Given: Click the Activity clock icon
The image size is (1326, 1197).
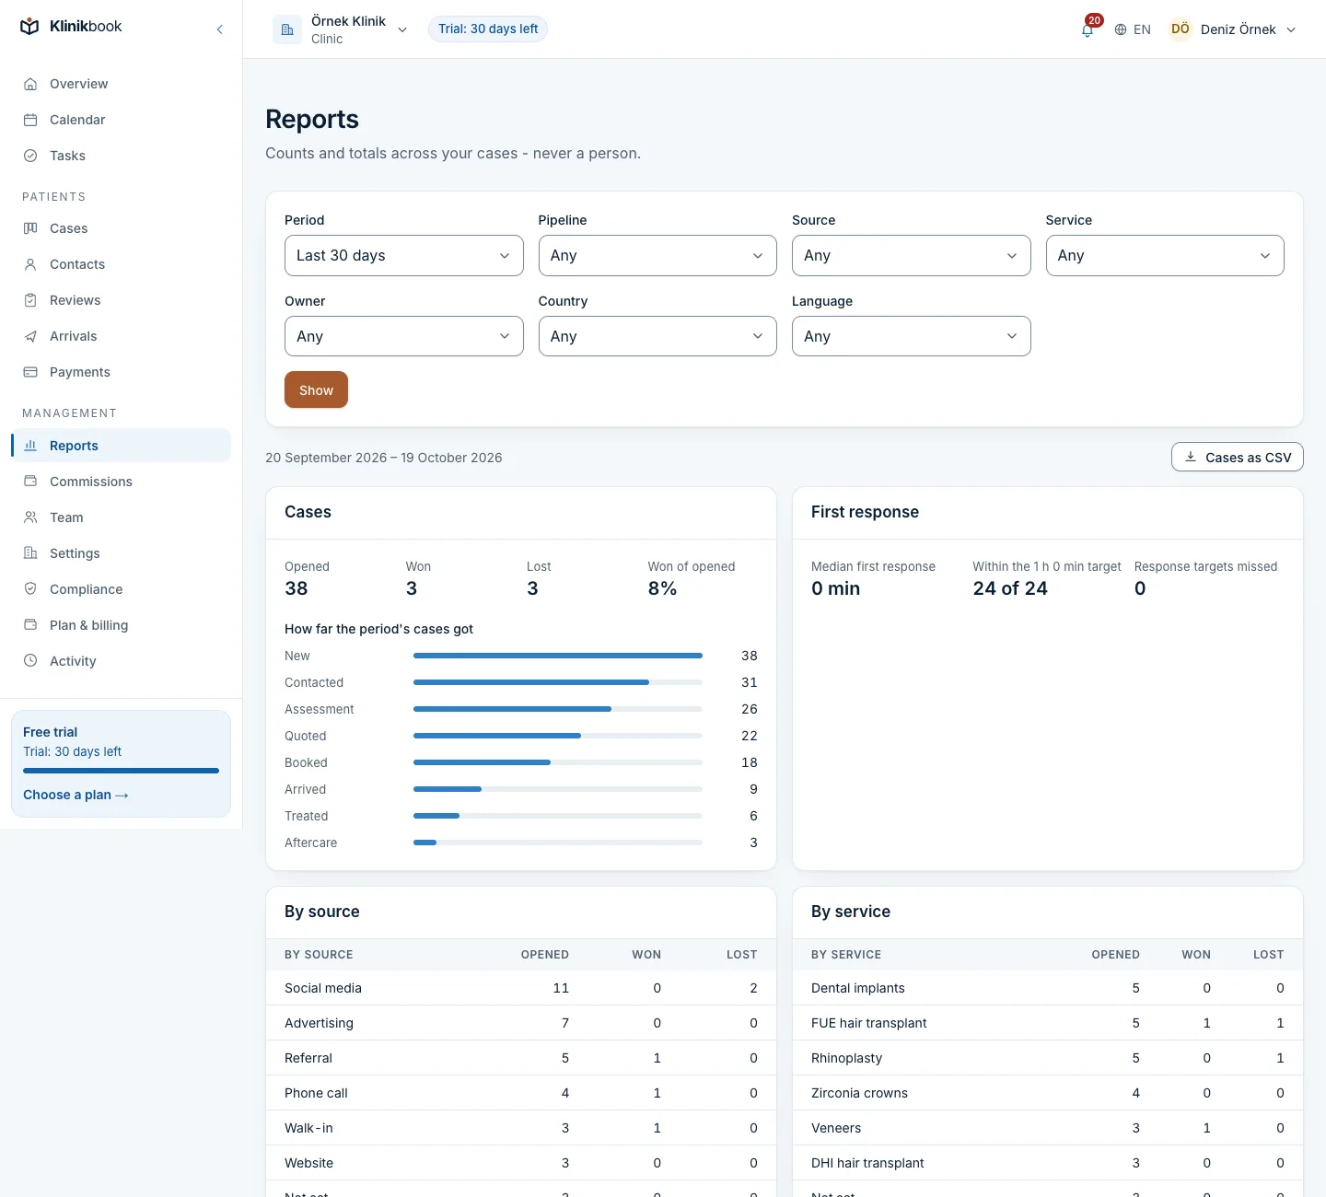Looking at the screenshot, I should pyautogui.click(x=30, y=661).
